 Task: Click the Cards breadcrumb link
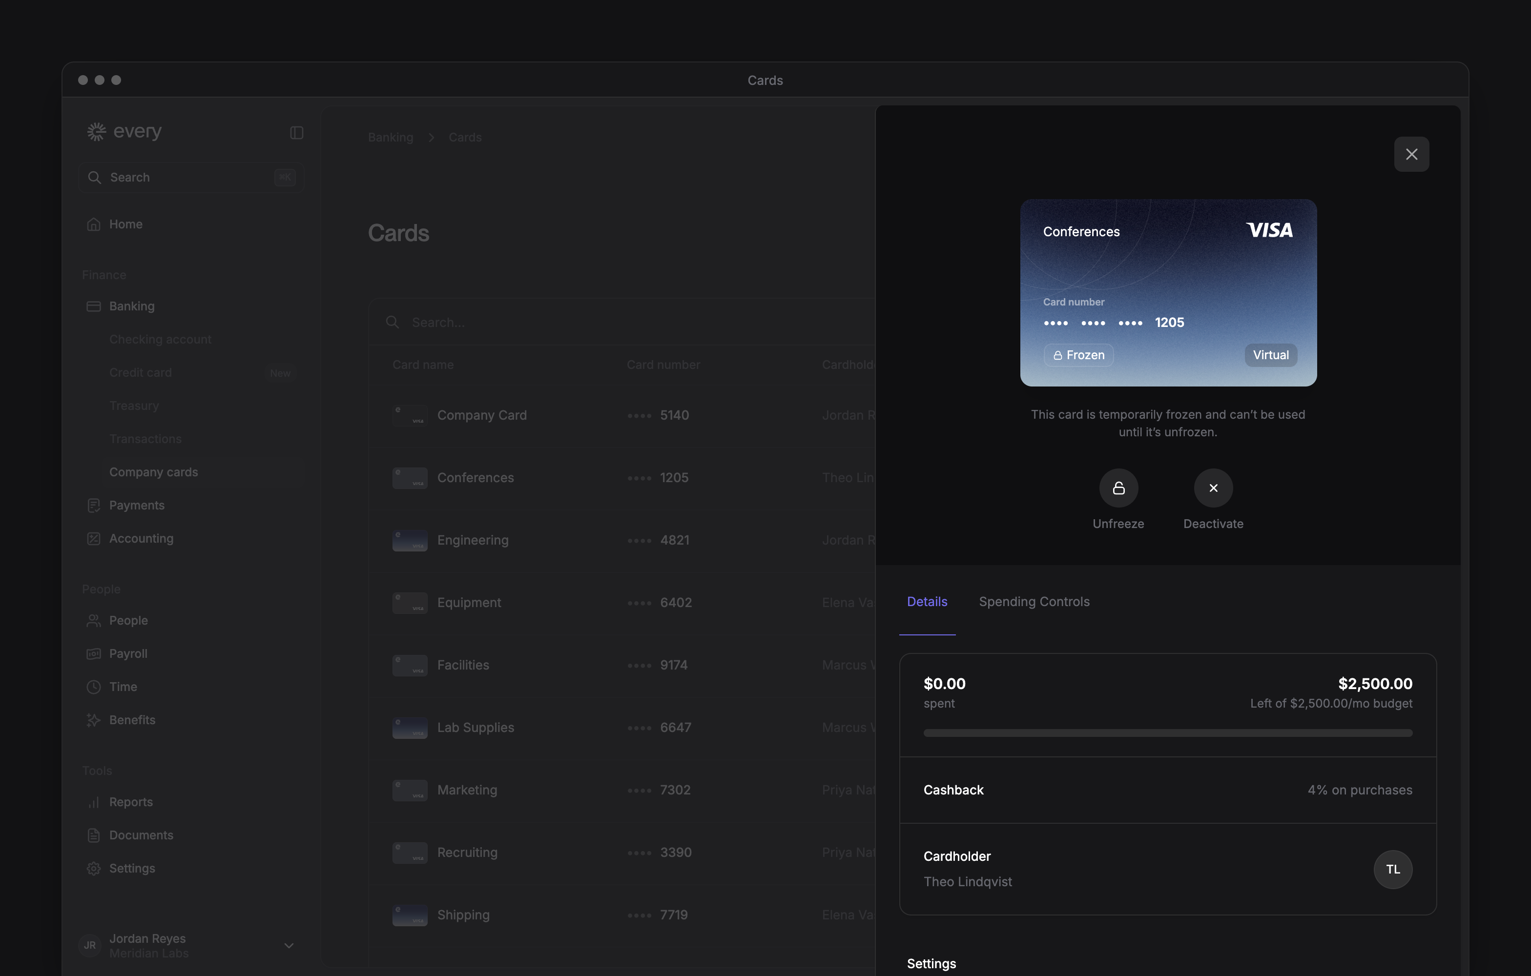465,137
